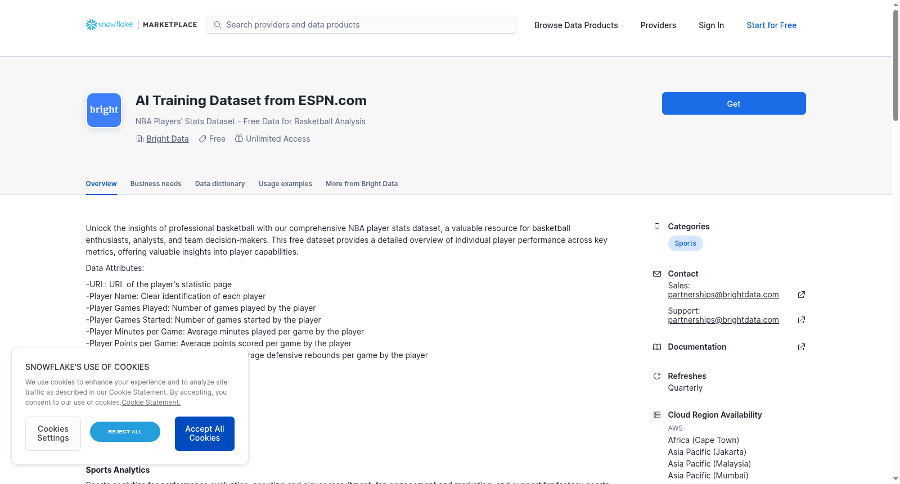Click the page vertical scrollbar thumb
Image resolution: width=900 pixels, height=484 pixels.
(x=895, y=65)
